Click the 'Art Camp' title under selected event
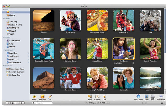Viewport: 168px width, 107px height. pos(124,61)
